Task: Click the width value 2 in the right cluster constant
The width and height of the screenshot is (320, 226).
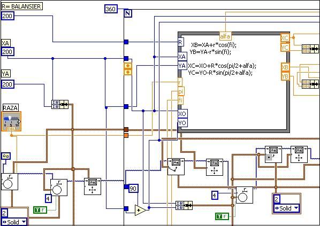Action: 277,199
